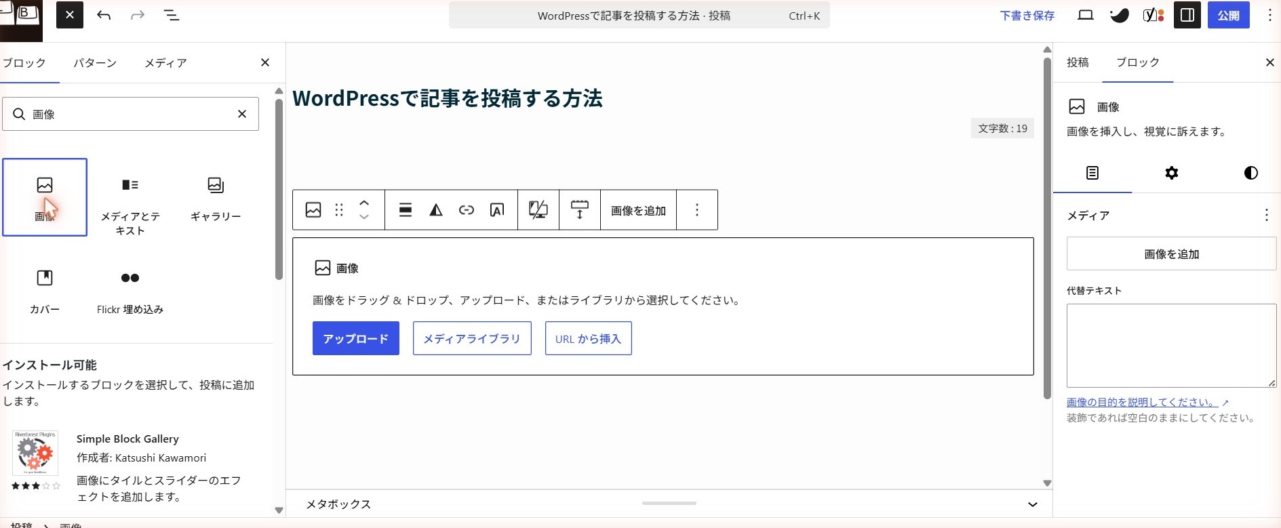Focus the 代替テキスト textarea
Screen dimensions: 1281x528
pos(1172,346)
